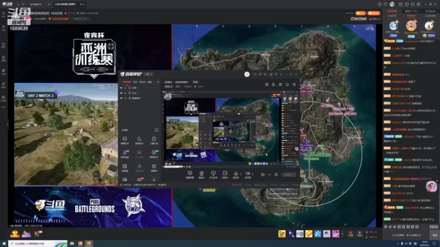The height and width of the screenshot is (247, 440).
Task: Open the companion settings gear
Action: [276, 175]
